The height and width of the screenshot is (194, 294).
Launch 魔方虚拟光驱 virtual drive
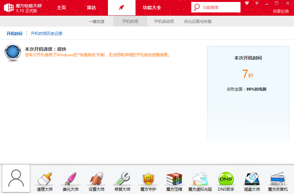(x=200, y=182)
